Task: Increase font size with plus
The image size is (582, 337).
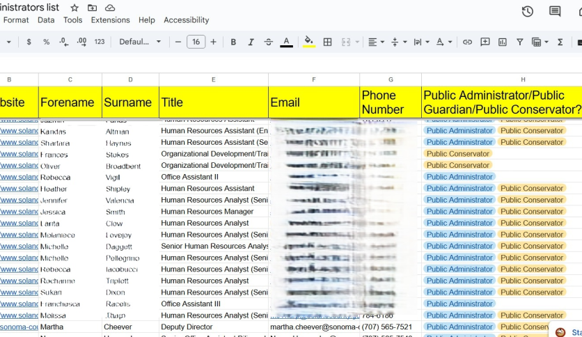Action: click(x=214, y=42)
